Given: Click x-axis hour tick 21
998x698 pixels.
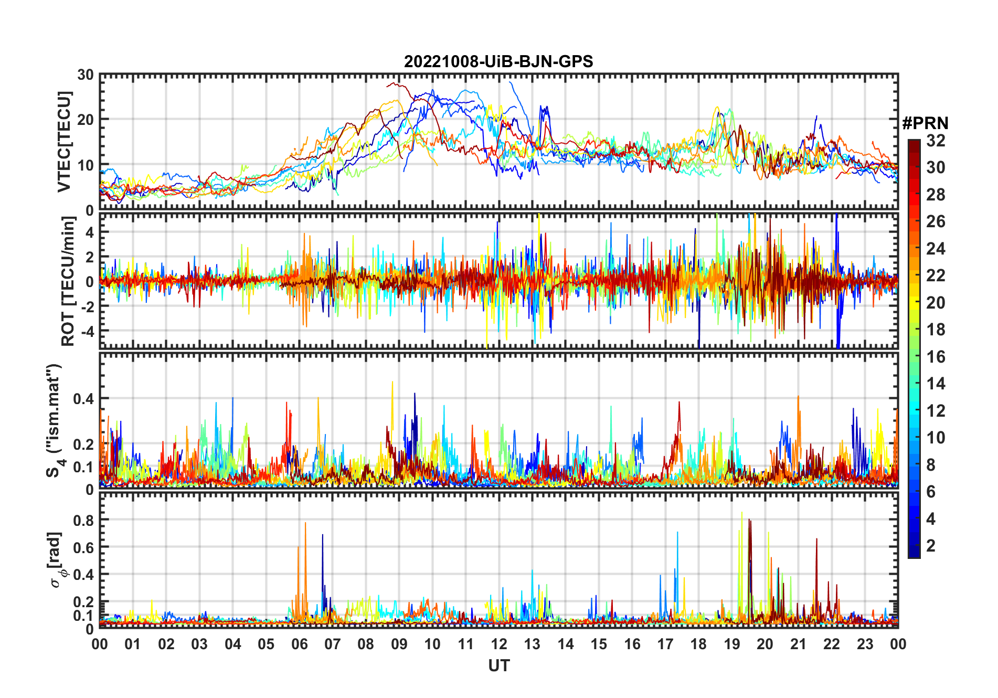Looking at the screenshot, I should (799, 644).
